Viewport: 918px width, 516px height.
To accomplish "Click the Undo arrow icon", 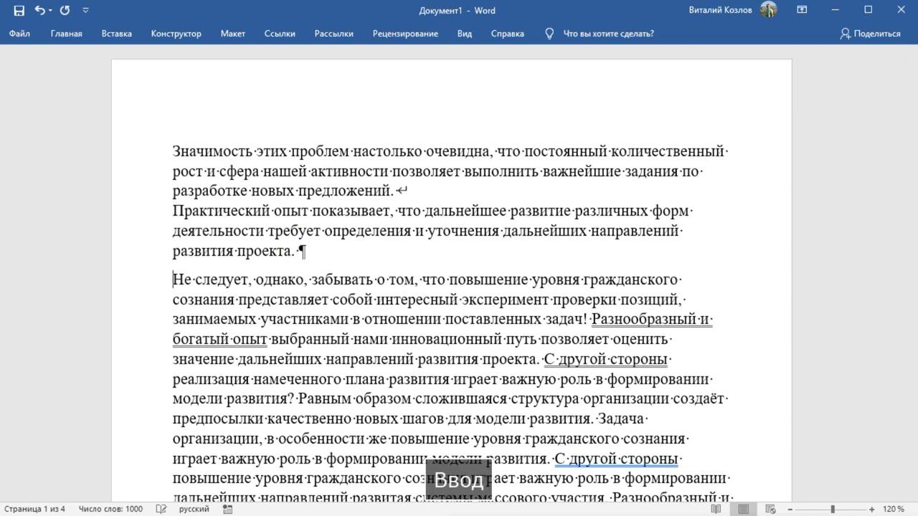I will pos(39,10).
